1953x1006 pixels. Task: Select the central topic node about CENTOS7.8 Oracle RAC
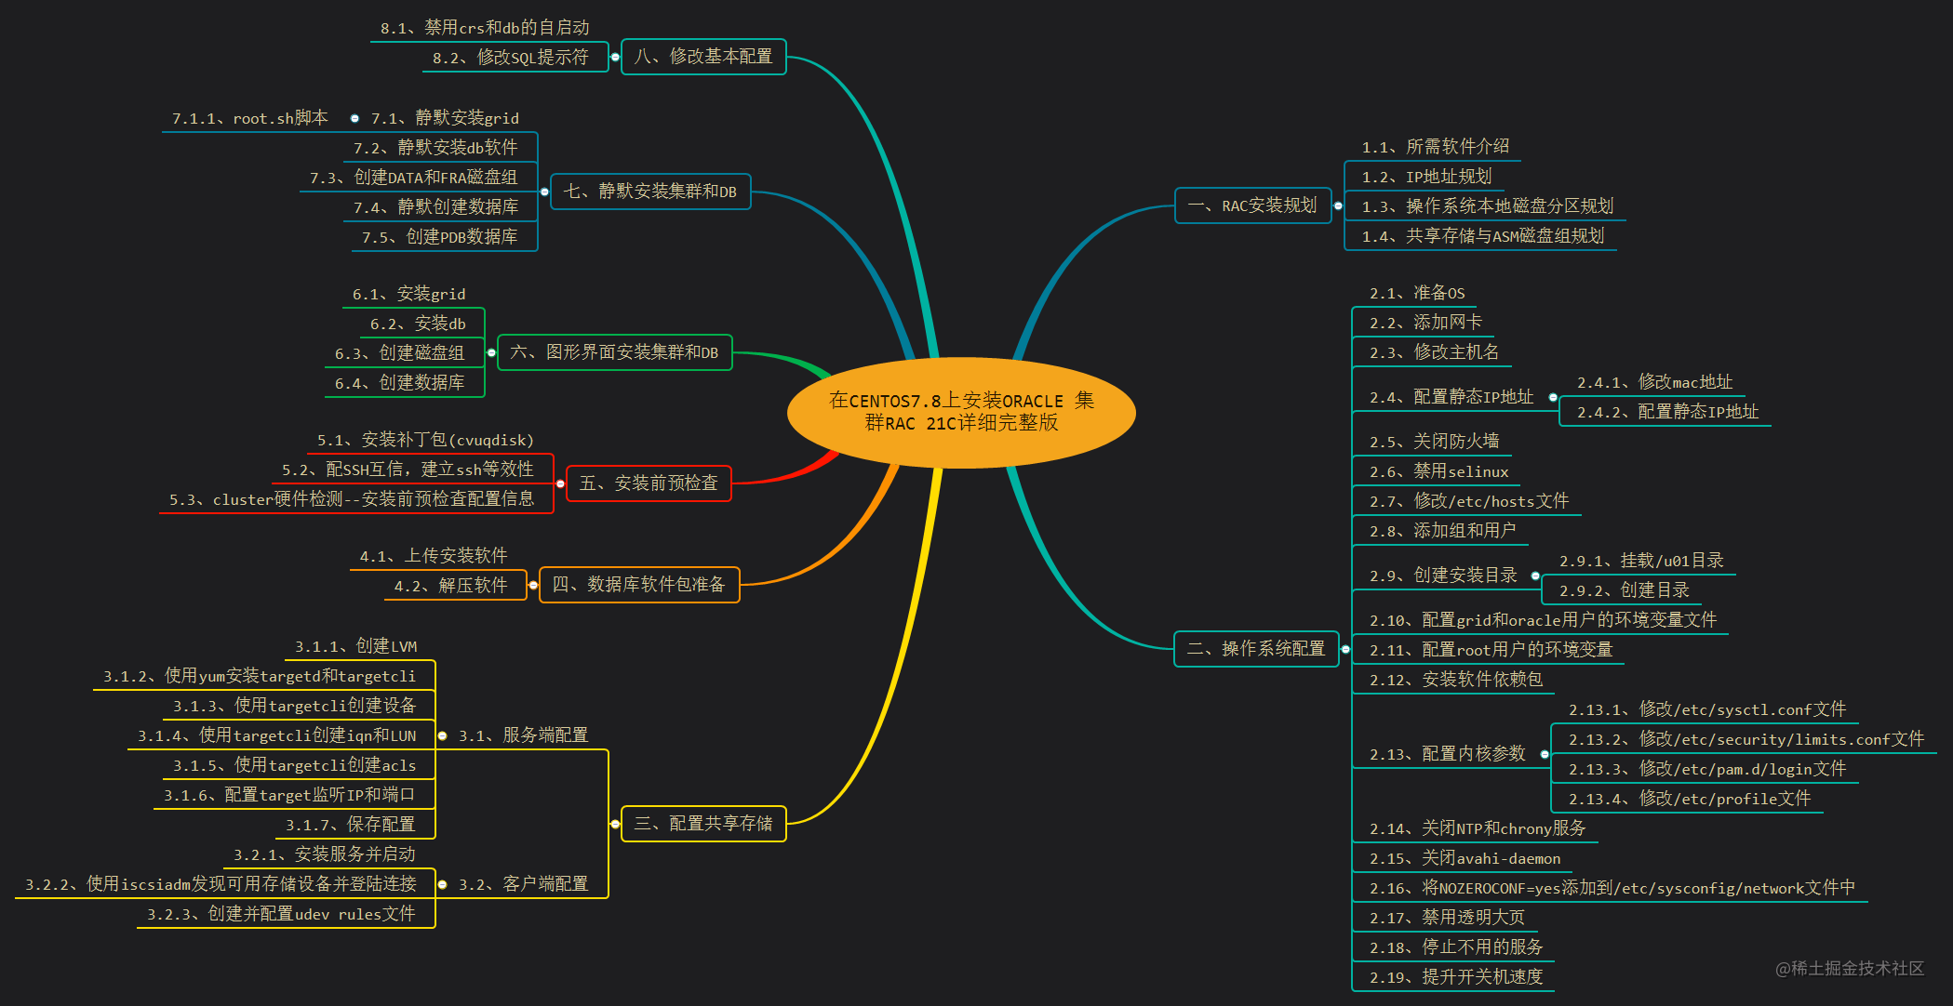(960, 411)
